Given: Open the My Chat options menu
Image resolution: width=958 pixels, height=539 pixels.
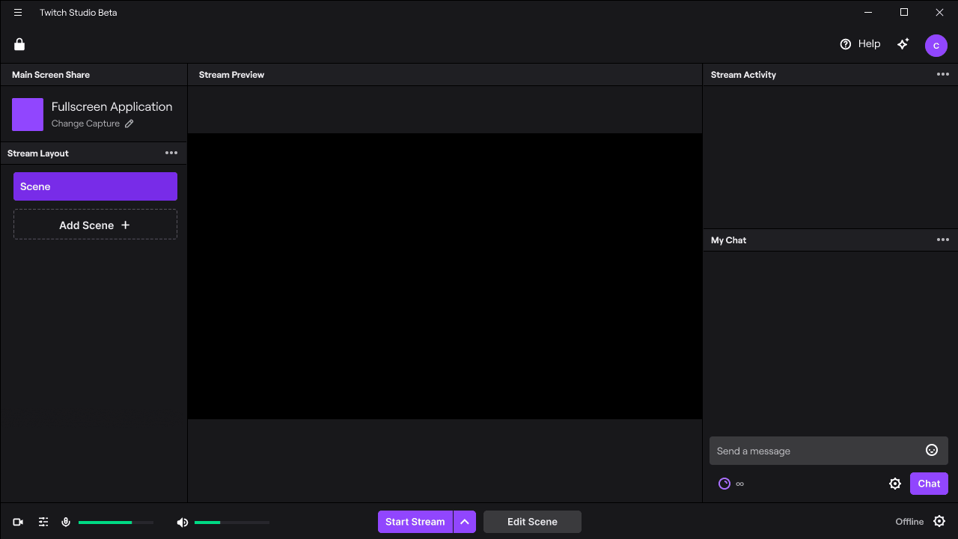Looking at the screenshot, I should pyautogui.click(x=943, y=240).
